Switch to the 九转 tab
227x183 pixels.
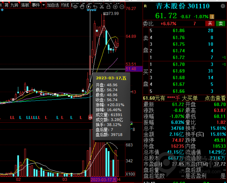pos(15,5)
